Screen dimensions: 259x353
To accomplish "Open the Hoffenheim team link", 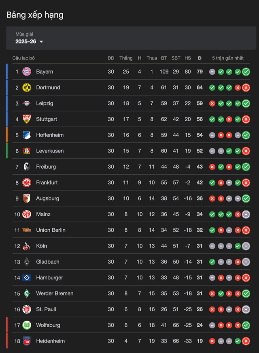I will click(x=50, y=135).
